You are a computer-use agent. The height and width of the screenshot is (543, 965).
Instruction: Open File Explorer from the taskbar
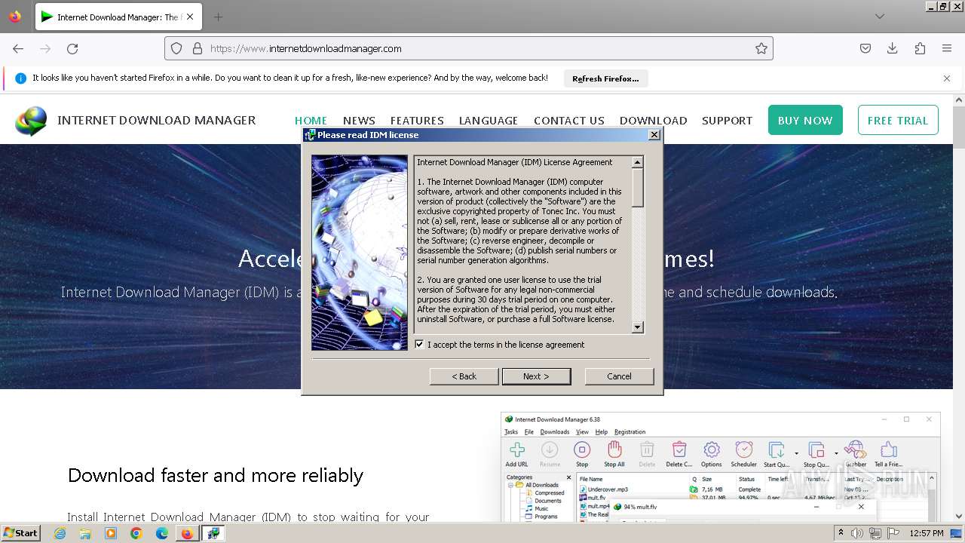85,533
